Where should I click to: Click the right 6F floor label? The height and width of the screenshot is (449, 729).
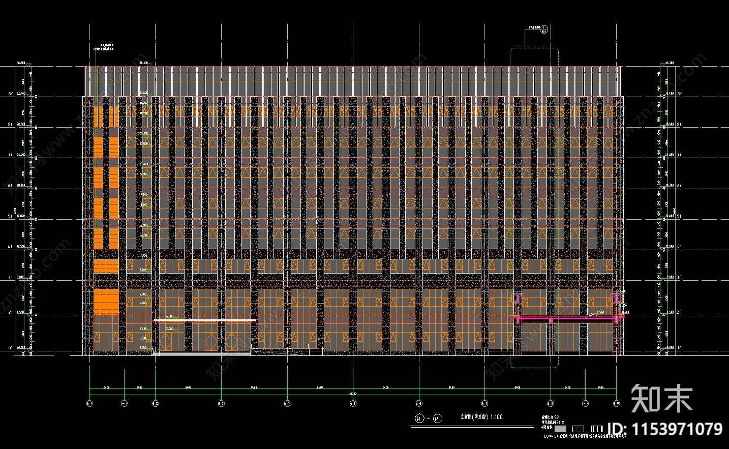(680, 186)
